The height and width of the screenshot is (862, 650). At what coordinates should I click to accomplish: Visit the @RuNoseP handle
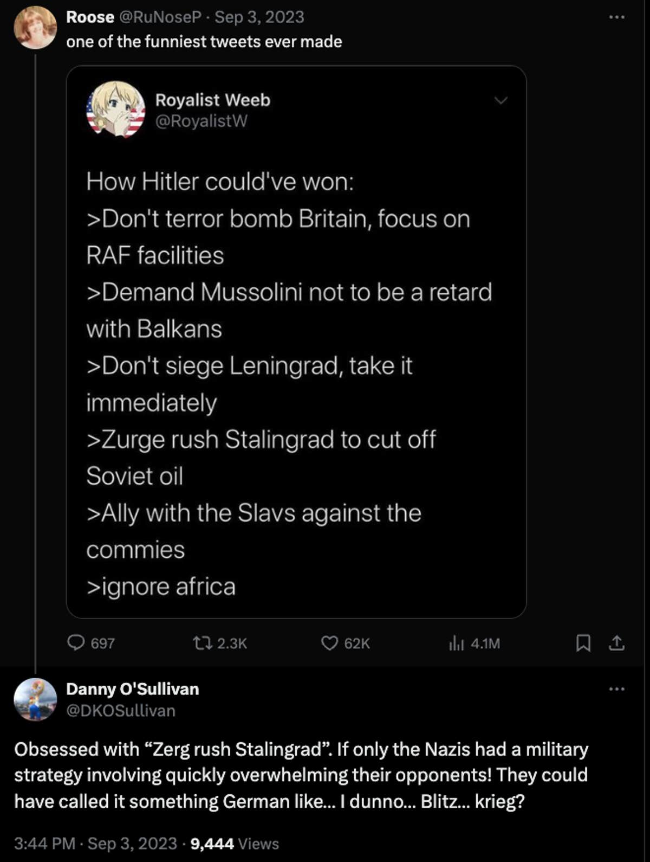(160, 17)
